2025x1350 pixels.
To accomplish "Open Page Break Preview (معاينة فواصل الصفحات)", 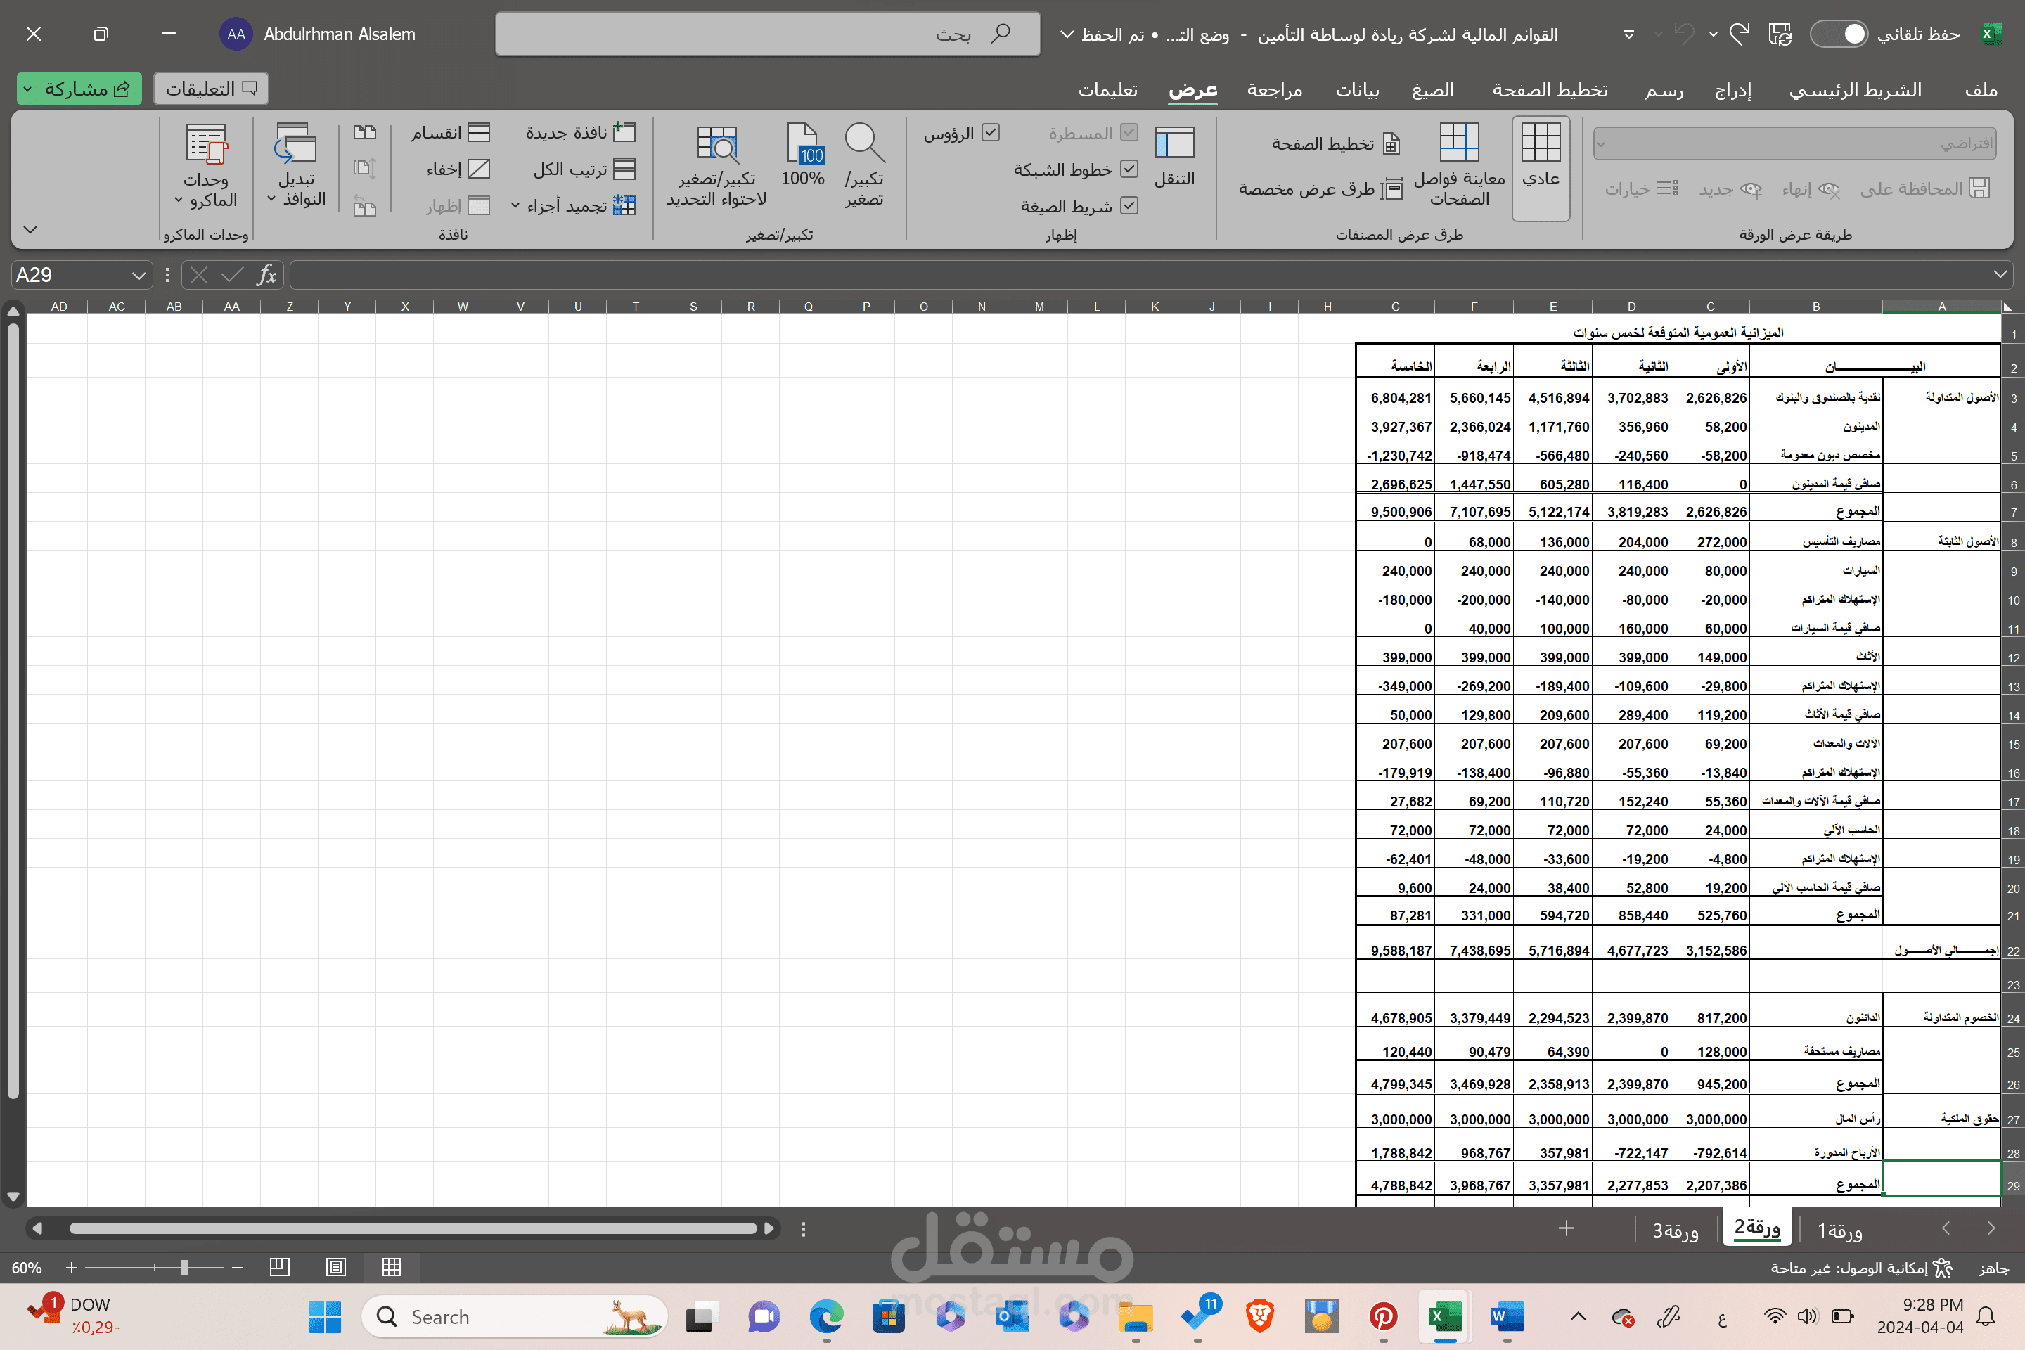I will point(1460,165).
